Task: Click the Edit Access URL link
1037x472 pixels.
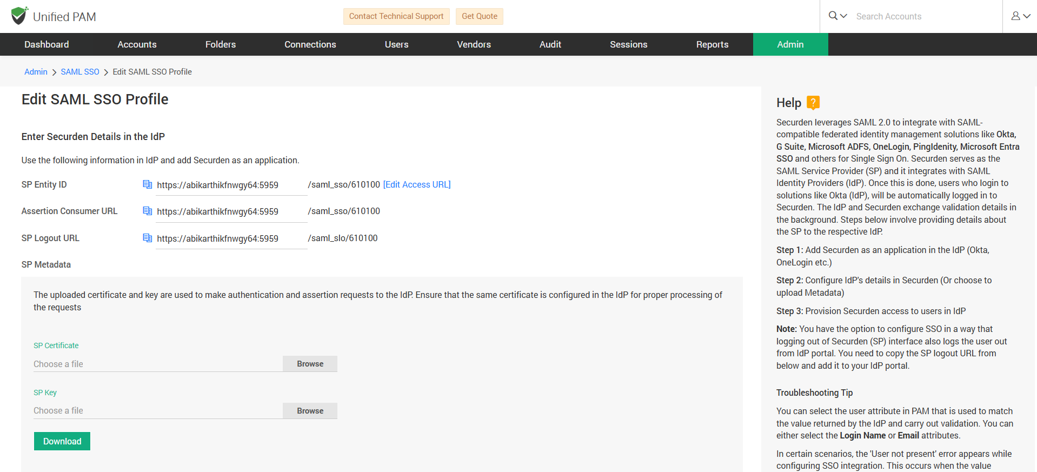Action: (x=416, y=185)
